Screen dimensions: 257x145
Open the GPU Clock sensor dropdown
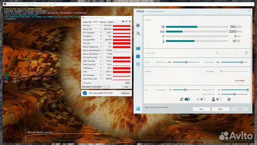101,26
